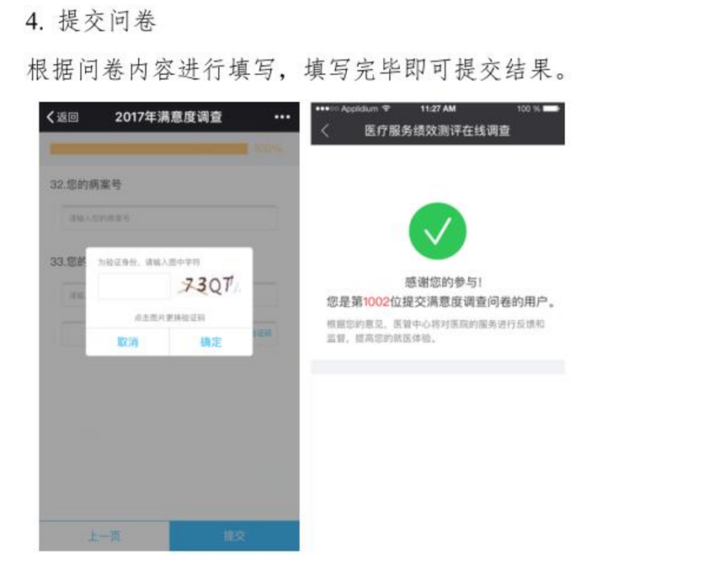
Task: Click the 点击图片更换验证码 hint text
Action: coord(169,318)
